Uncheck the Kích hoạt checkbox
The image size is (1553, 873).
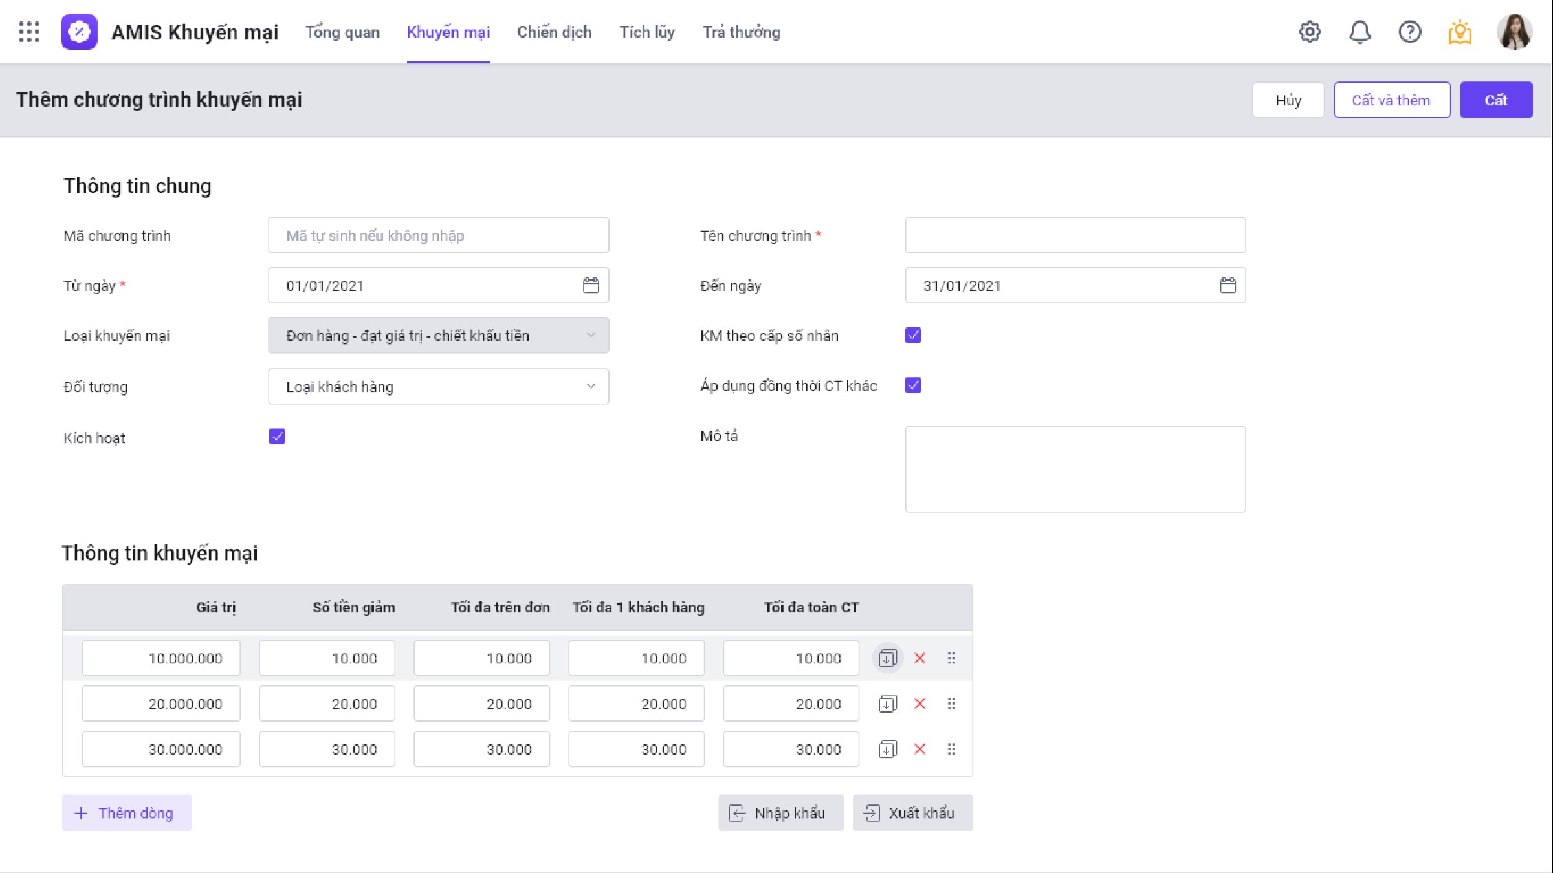[277, 436]
